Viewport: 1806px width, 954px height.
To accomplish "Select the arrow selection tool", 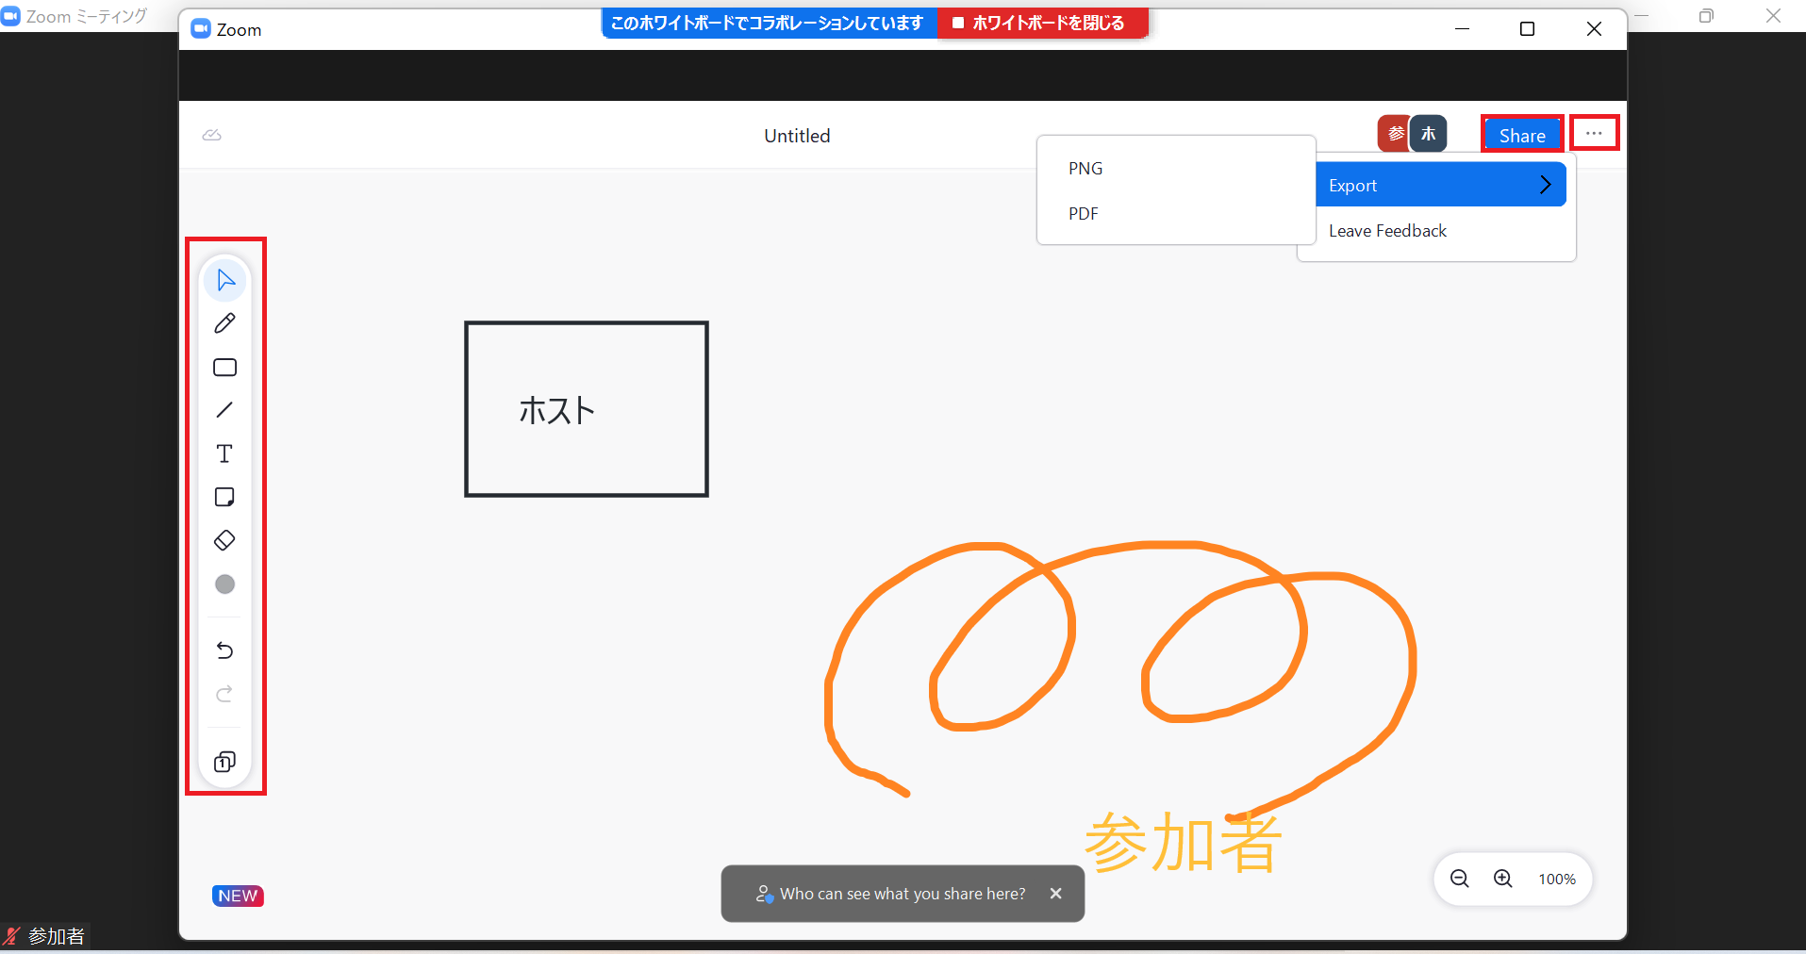I will (x=225, y=280).
